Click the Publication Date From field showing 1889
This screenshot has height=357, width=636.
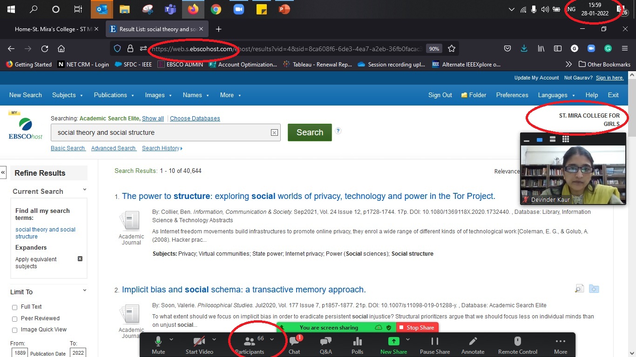click(19, 353)
